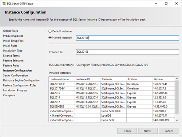Click the Installation Type step
This screenshot has height=137, width=182.
coord(13,51)
